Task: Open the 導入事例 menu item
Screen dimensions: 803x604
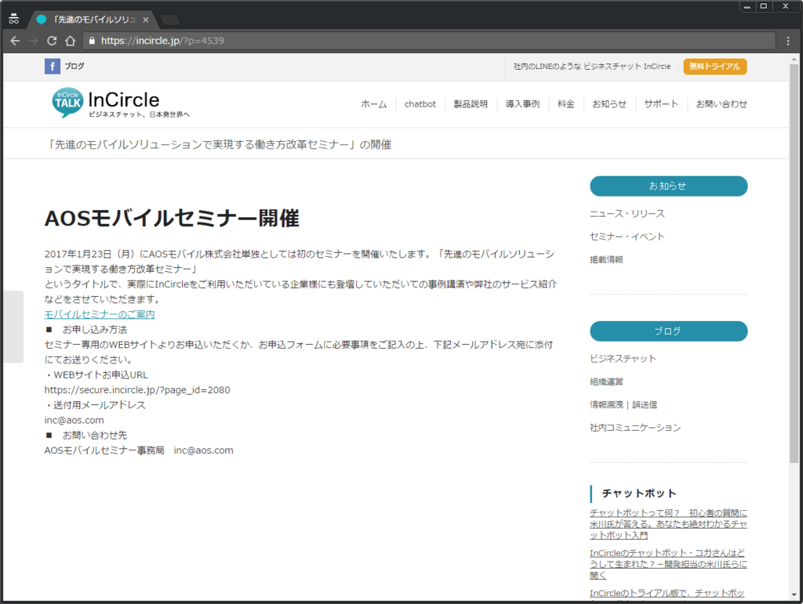Action: (522, 104)
